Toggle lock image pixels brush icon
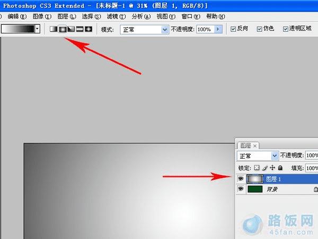318x239 pixels. point(264,168)
